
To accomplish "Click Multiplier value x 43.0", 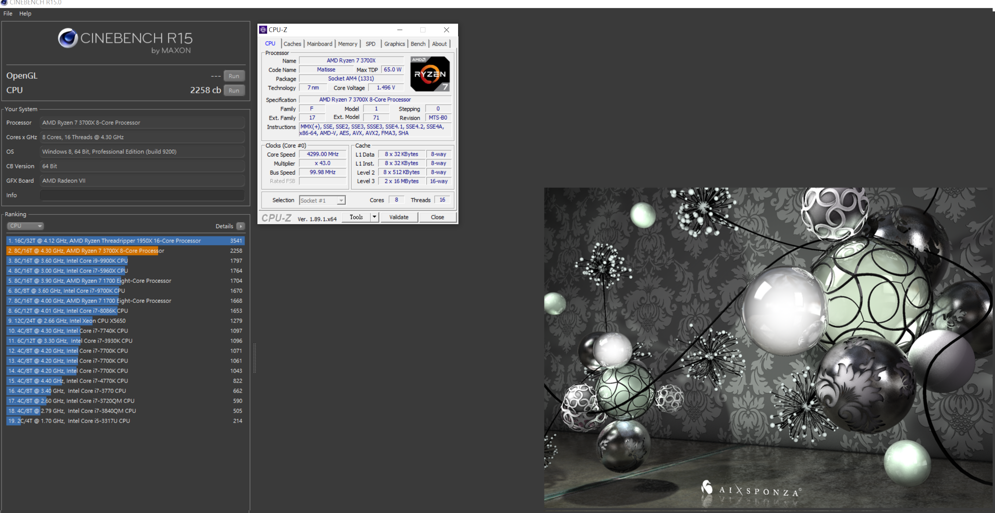I will [x=323, y=163].
